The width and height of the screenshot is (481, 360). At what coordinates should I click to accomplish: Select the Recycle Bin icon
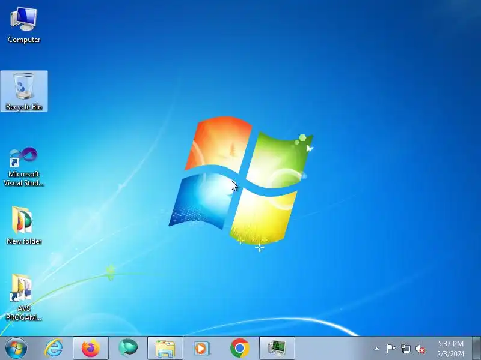point(24,91)
